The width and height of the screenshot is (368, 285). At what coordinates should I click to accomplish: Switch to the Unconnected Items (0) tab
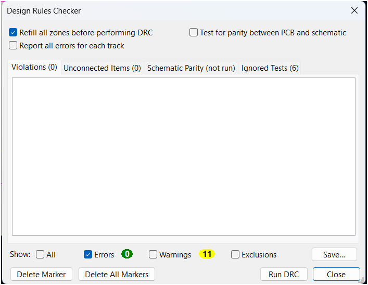[x=103, y=68]
